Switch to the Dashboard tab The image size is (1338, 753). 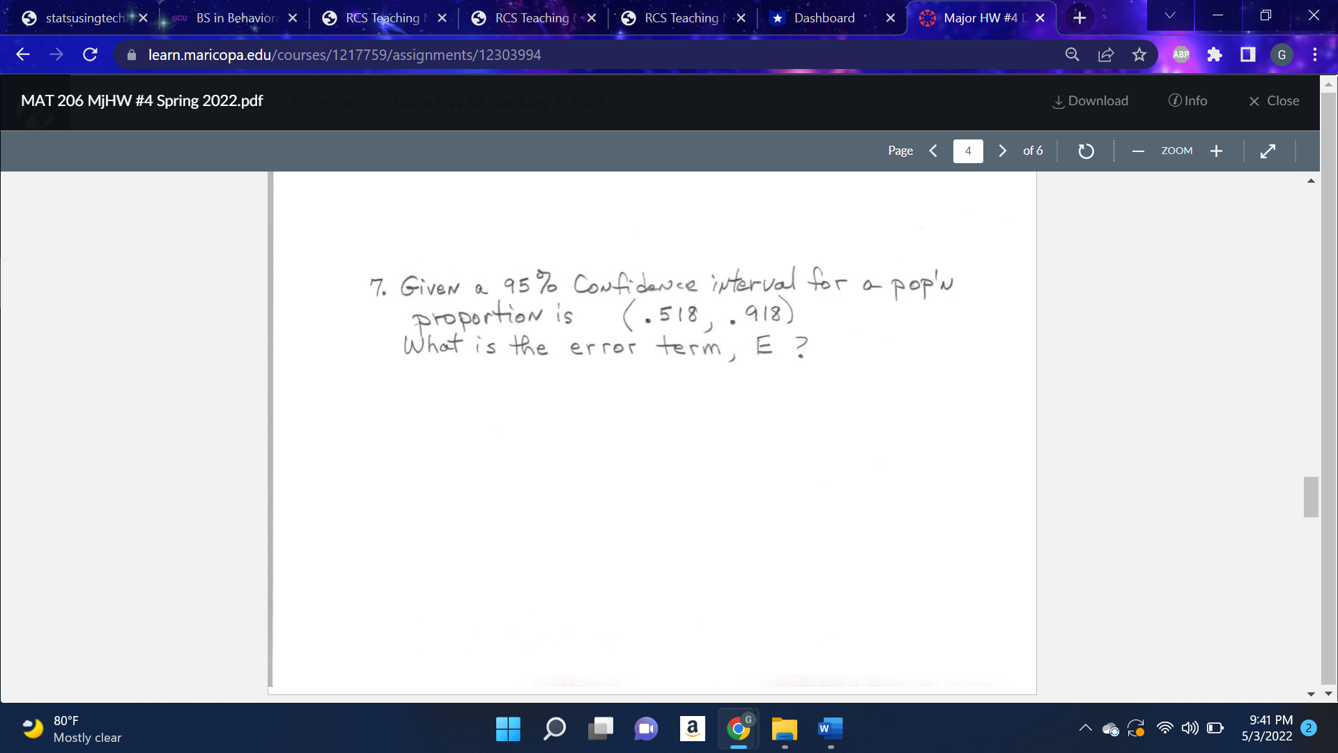click(x=822, y=17)
